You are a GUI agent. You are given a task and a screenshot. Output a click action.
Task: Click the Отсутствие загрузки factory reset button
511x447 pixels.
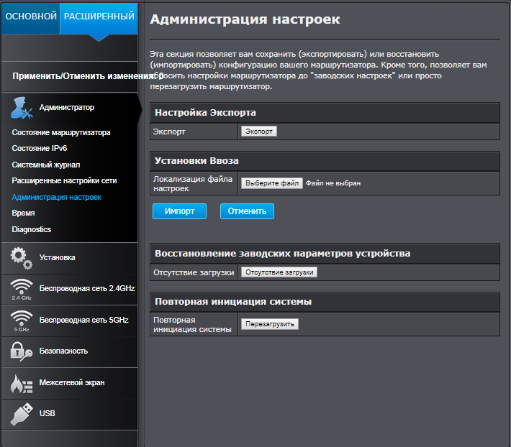click(x=279, y=272)
